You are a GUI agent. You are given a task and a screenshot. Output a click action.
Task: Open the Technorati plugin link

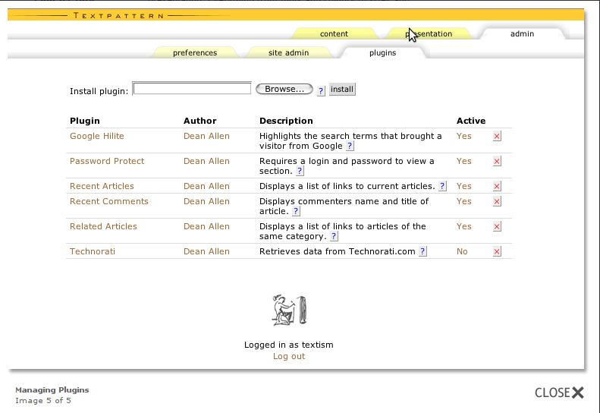point(93,252)
